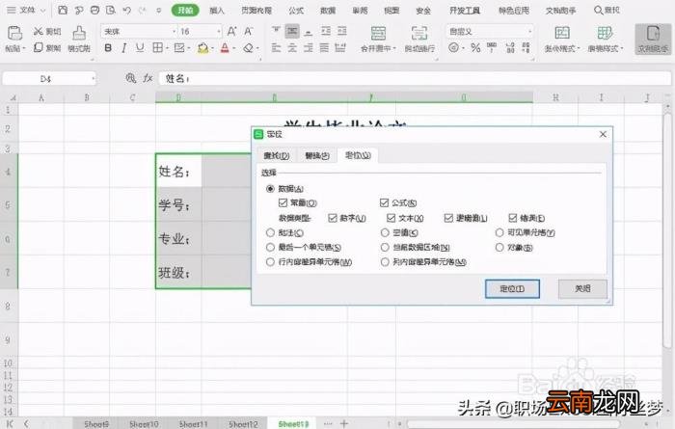This screenshot has height=429, width=675.
Task: Apply percent style with % icon
Action: click(x=475, y=48)
